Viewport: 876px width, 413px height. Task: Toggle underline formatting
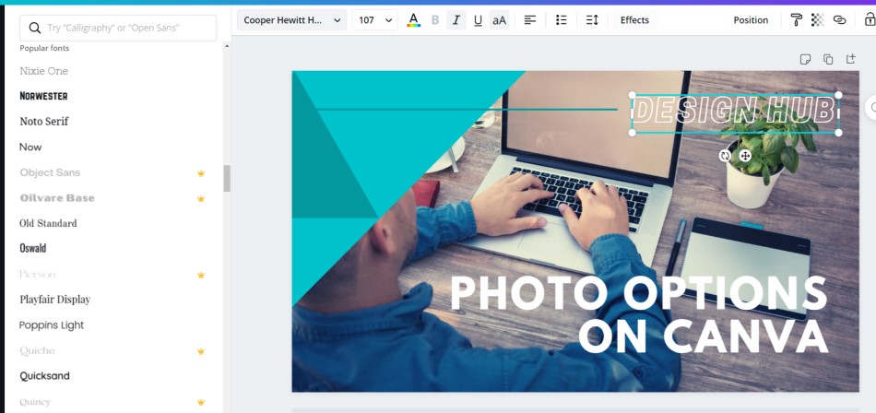[x=478, y=20]
